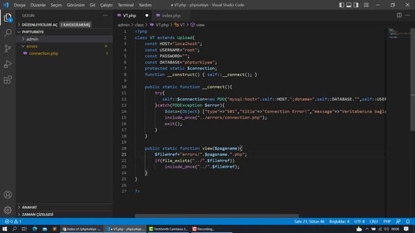Expand the Anahat outline section
The height and width of the screenshot is (233, 415).
[x=64, y=207]
